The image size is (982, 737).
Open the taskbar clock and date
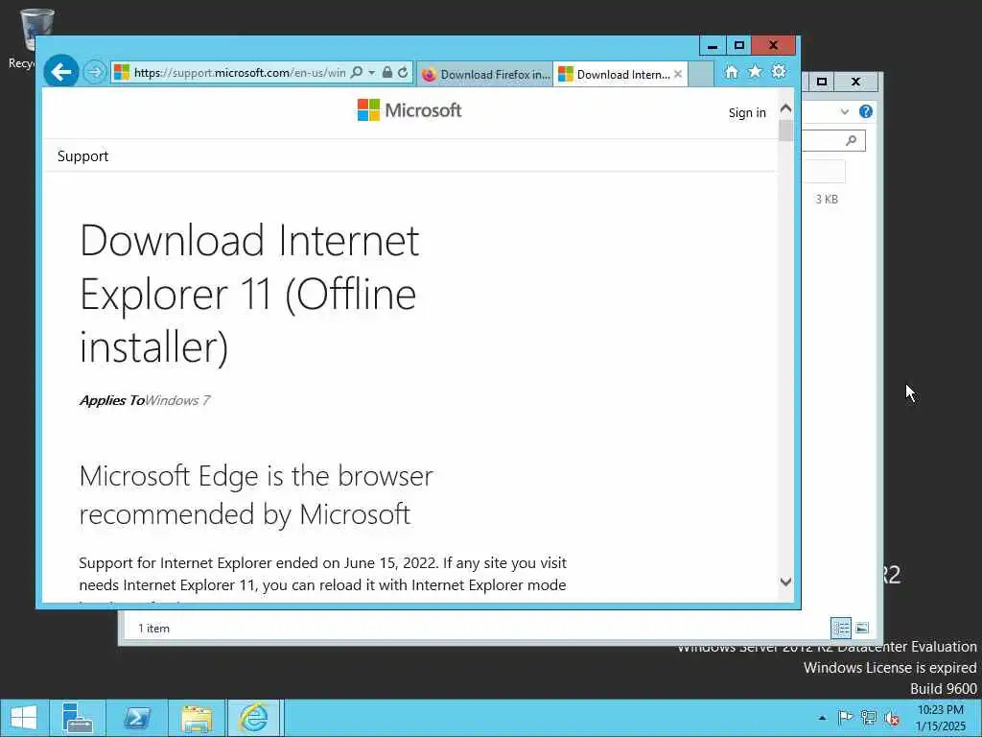coord(940,718)
